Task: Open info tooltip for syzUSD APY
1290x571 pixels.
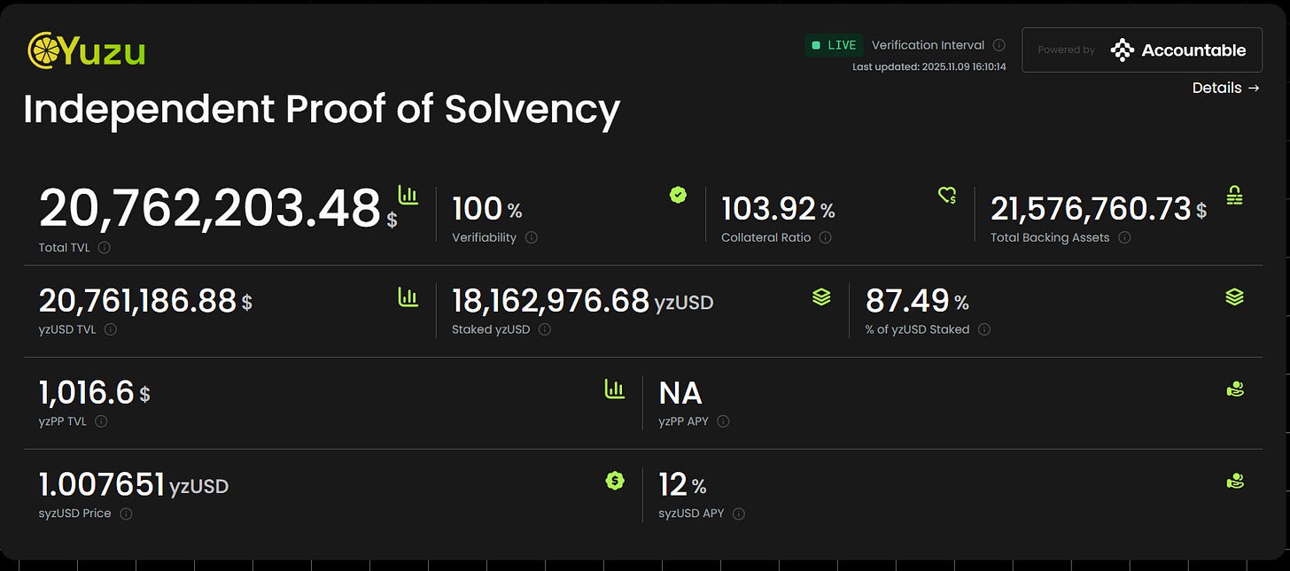Action: (x=739, y=513)
